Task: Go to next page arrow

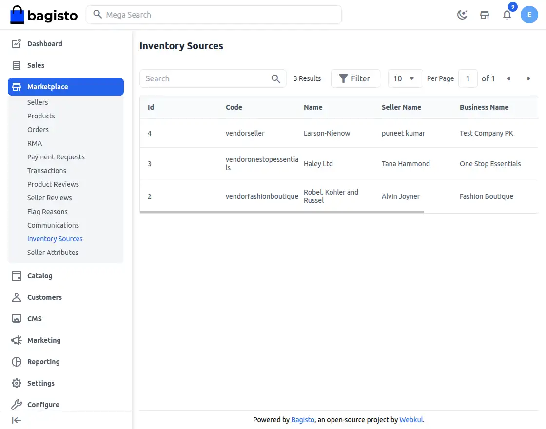Action: tap(528, 78)
